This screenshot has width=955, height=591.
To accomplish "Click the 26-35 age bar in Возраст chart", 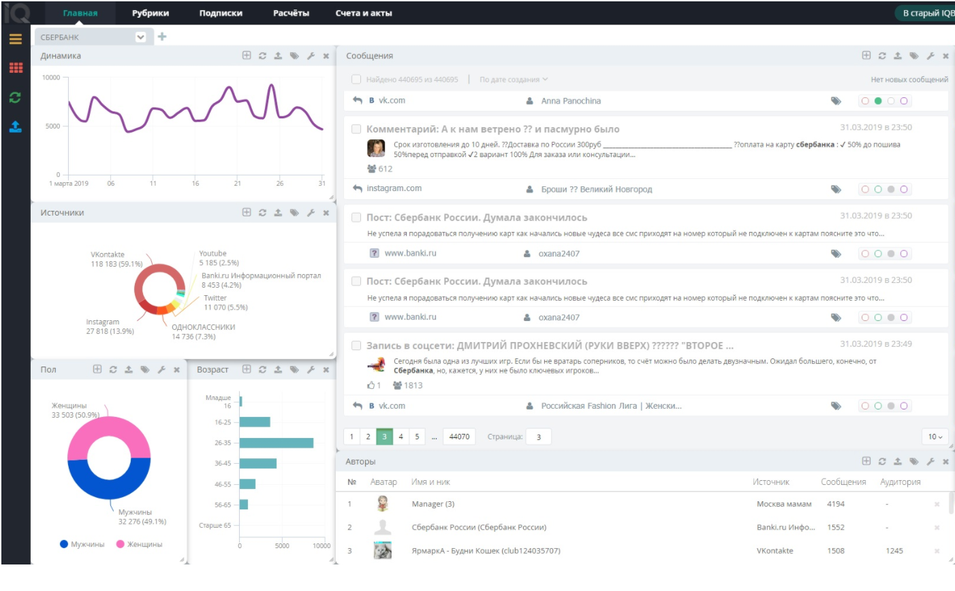I will click(277, 443).
